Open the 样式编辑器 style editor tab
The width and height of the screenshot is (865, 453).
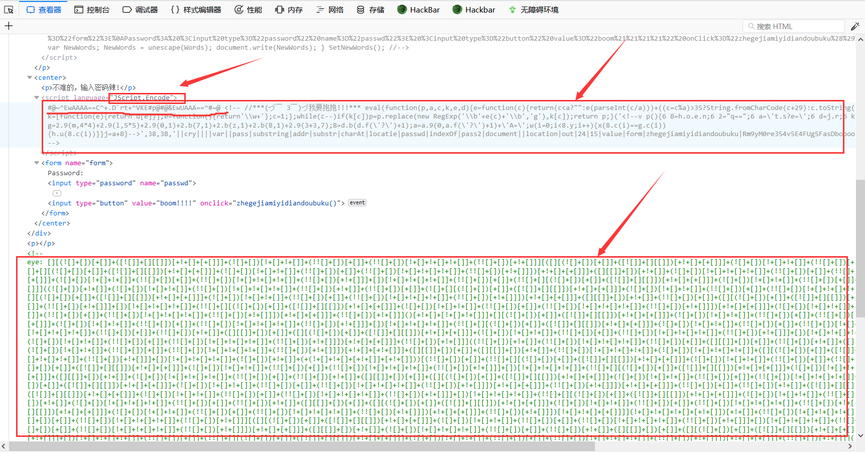pos(196,10)
